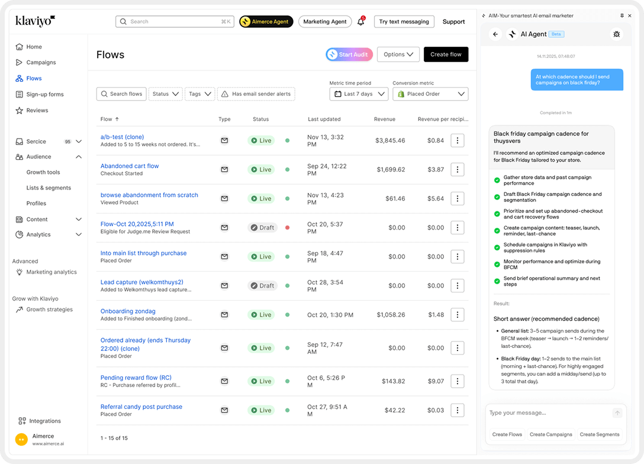Click the Klaviyo logo
Image resolution: width=644 pixels, height=464 pixels.
[x=35, y=21]
